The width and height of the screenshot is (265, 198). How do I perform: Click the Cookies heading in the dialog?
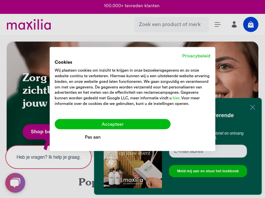[63, 62]
